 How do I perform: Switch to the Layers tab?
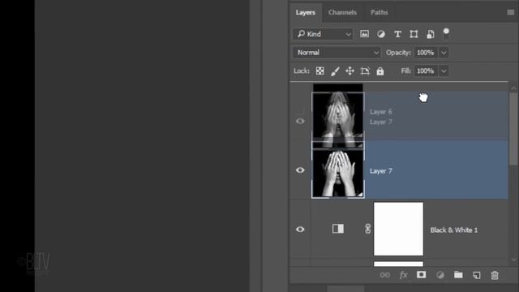click(306, 13)
